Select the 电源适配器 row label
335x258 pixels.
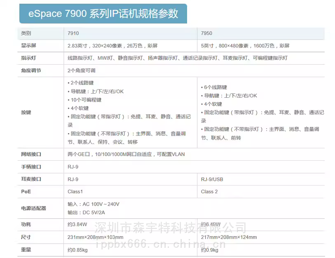pyautogui.click(x=33, y=208)
